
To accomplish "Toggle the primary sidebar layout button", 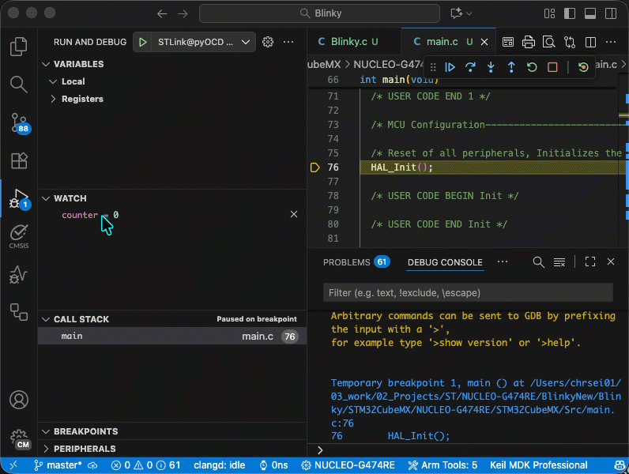I will [x=569, y=13].
